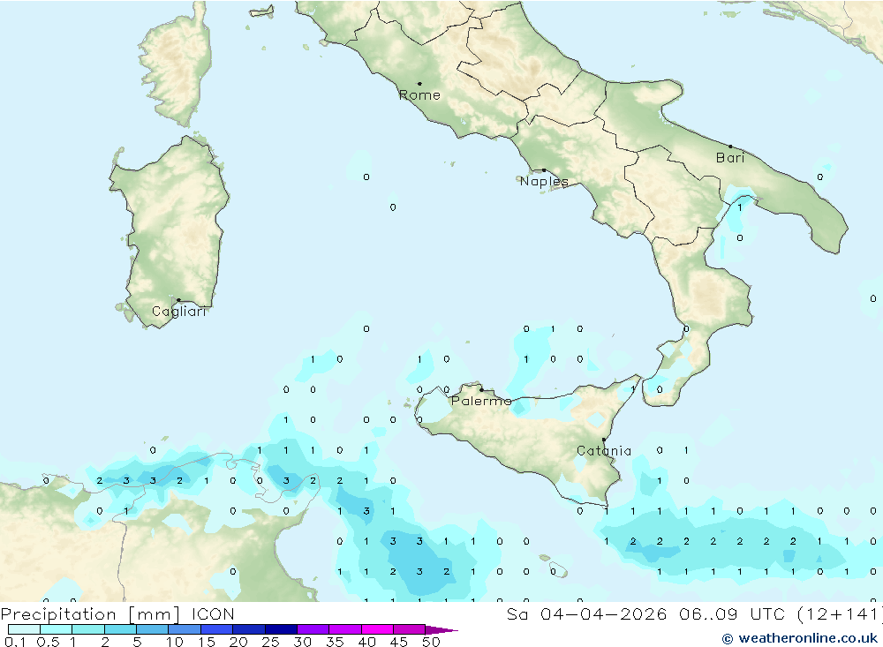
Task: Click the Naples city label
Action: tap(544, 181)
